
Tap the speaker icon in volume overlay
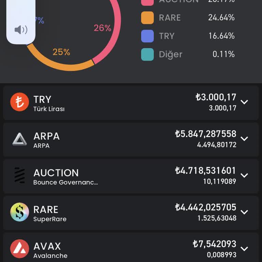point(21,30)
